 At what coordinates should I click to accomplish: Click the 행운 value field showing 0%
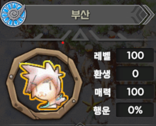135,110
